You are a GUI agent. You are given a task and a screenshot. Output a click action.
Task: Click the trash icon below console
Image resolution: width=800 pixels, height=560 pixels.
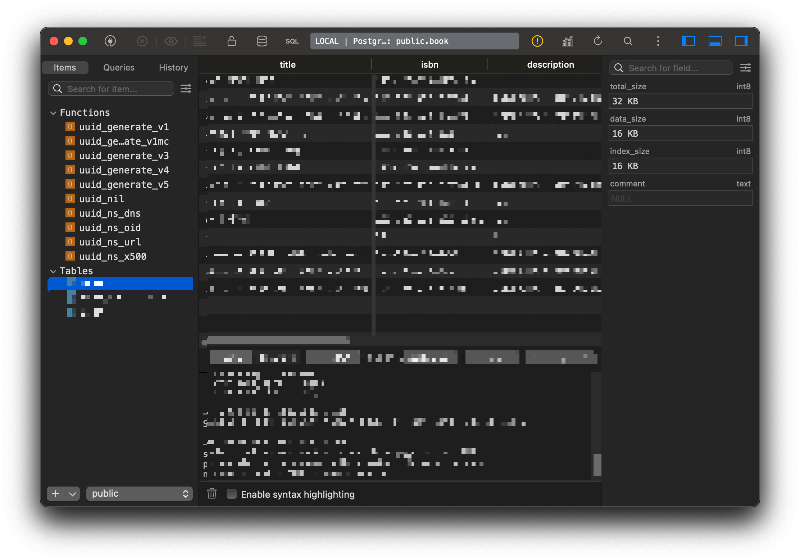coord(212,493)
